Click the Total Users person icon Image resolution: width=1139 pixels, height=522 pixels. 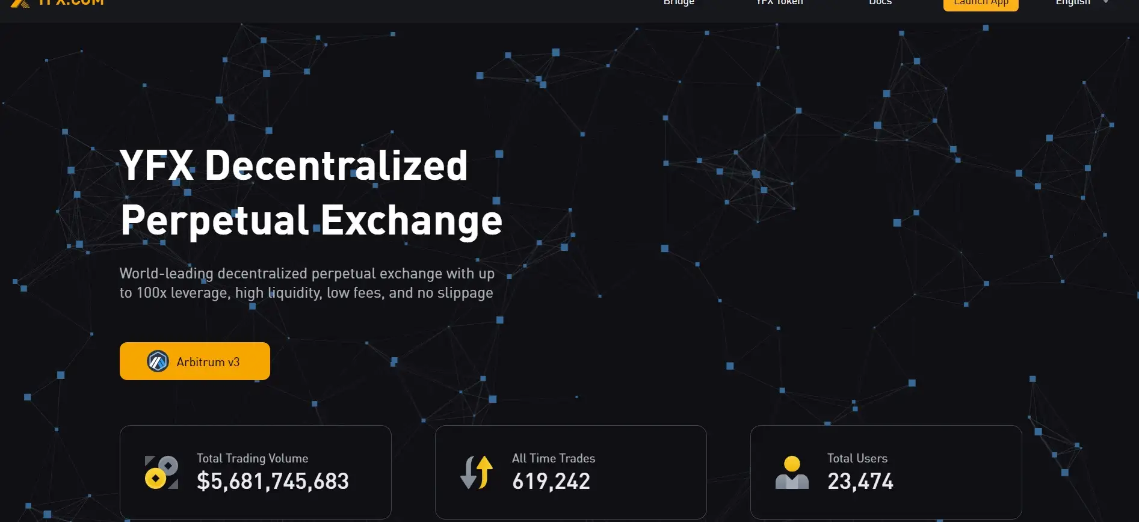(792, 473)
